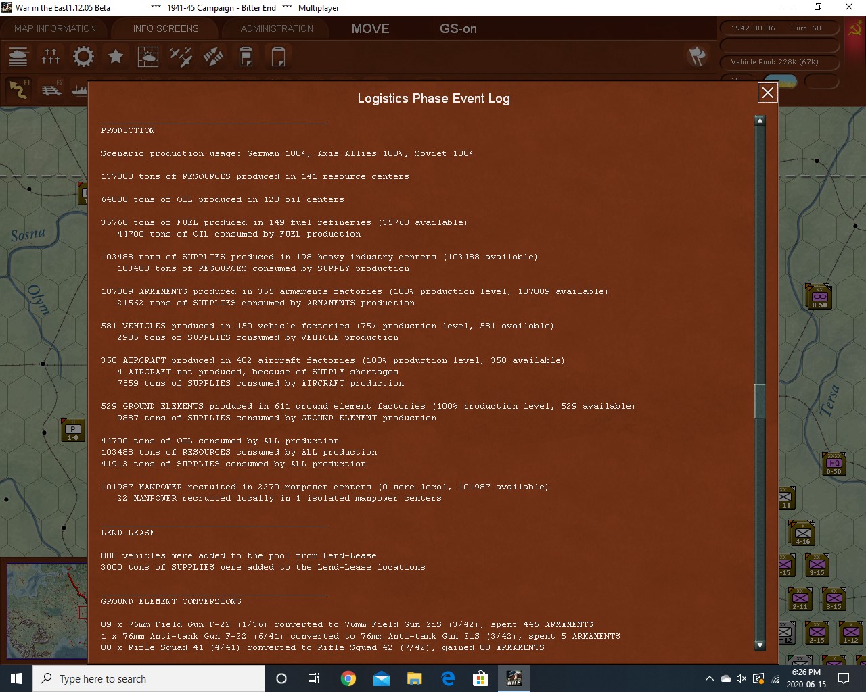The height and width of the screenshot is (692, 866).
Task: Click the 800 vehicles Lend-Lease line
Action: [x=239, y=555]
